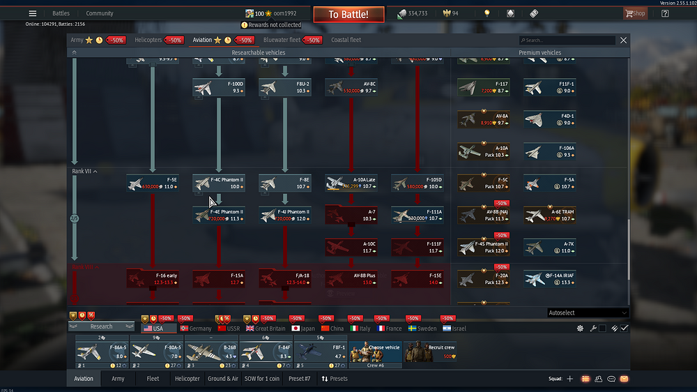
Task: Select the F-86A-5 crew slot
Action: coord(102,352)
